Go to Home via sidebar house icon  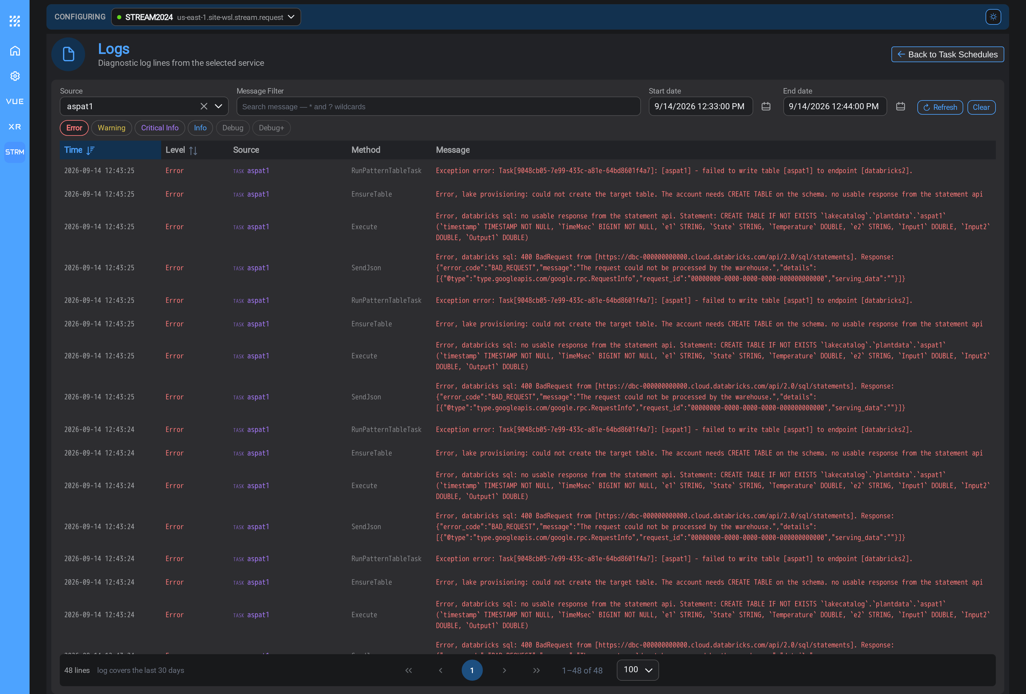tap(14, 51)
